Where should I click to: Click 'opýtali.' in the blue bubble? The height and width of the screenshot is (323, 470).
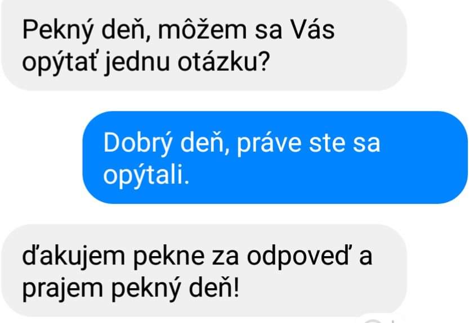click(x=146, y=176)
